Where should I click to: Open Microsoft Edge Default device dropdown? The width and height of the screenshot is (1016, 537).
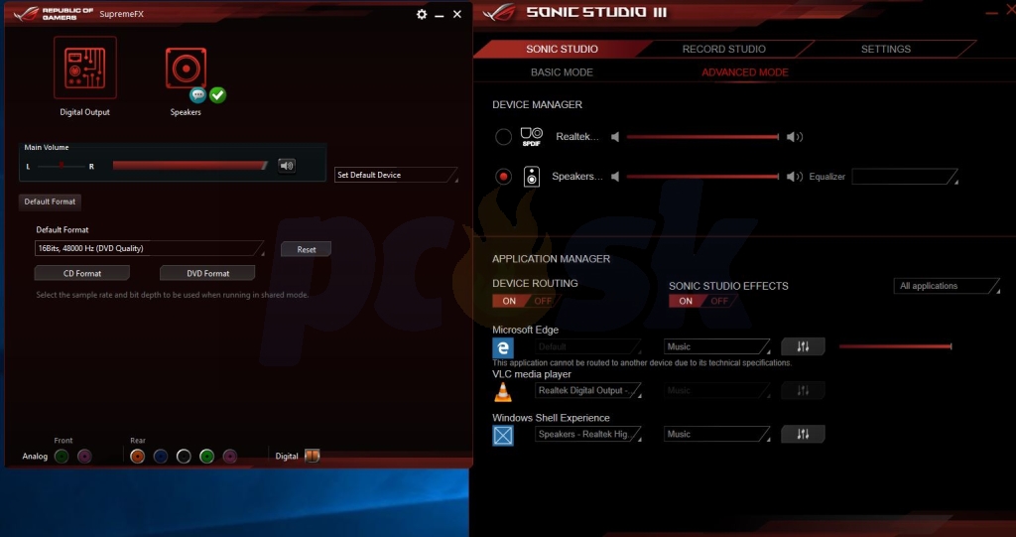[x=588, y=346]
